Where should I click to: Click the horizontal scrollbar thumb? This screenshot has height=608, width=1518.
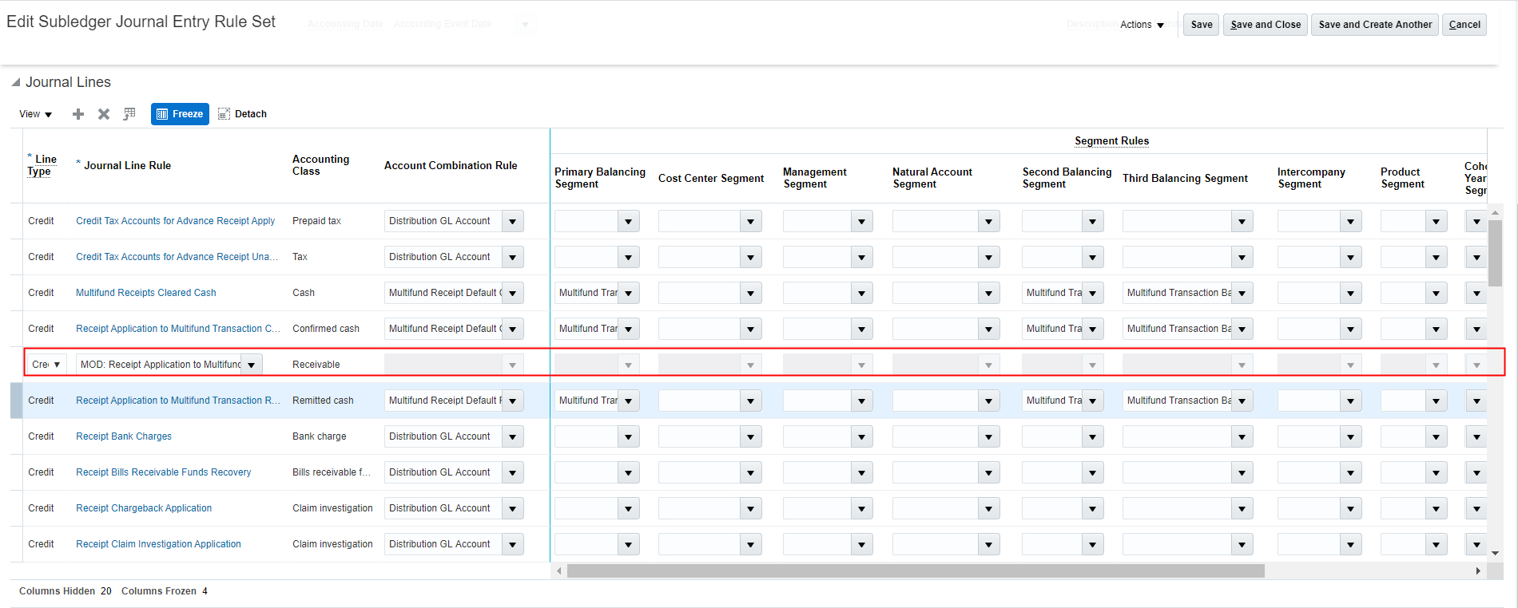click(915, 570)
